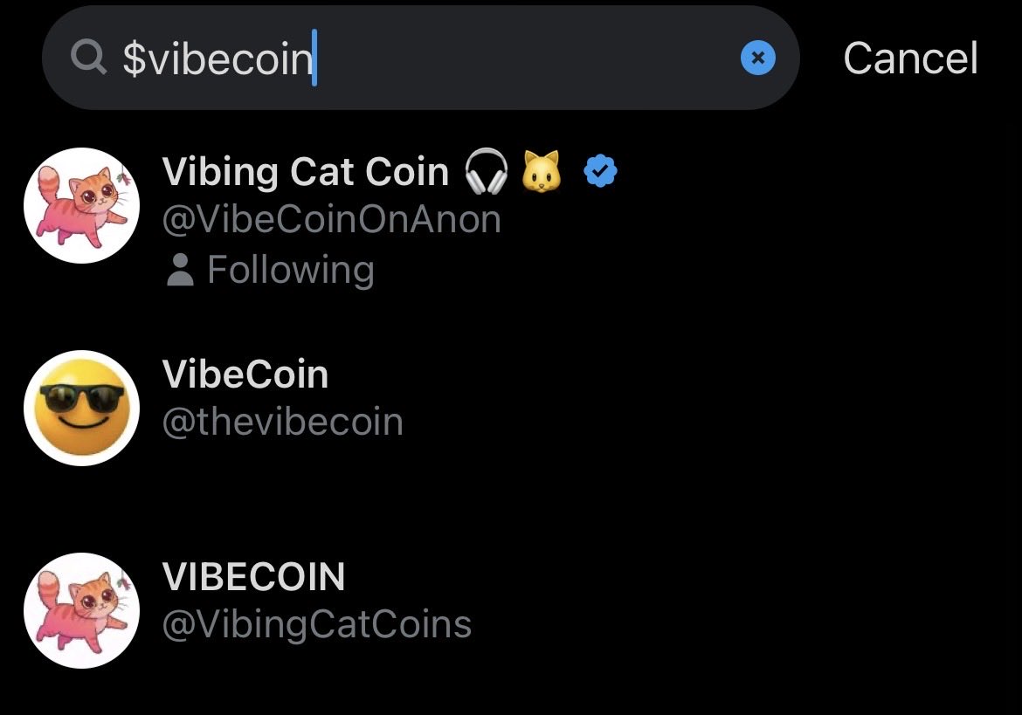
Task: Tap the blue verified badge
Action: [x=599, y=172]
